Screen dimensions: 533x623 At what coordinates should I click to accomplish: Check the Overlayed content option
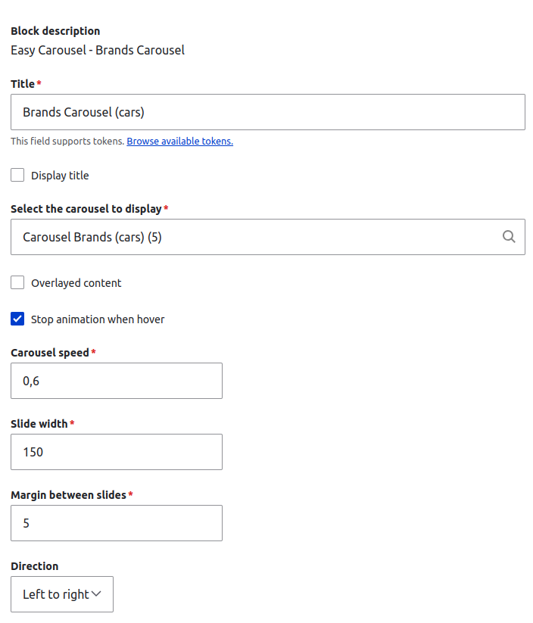coord(17,282)
